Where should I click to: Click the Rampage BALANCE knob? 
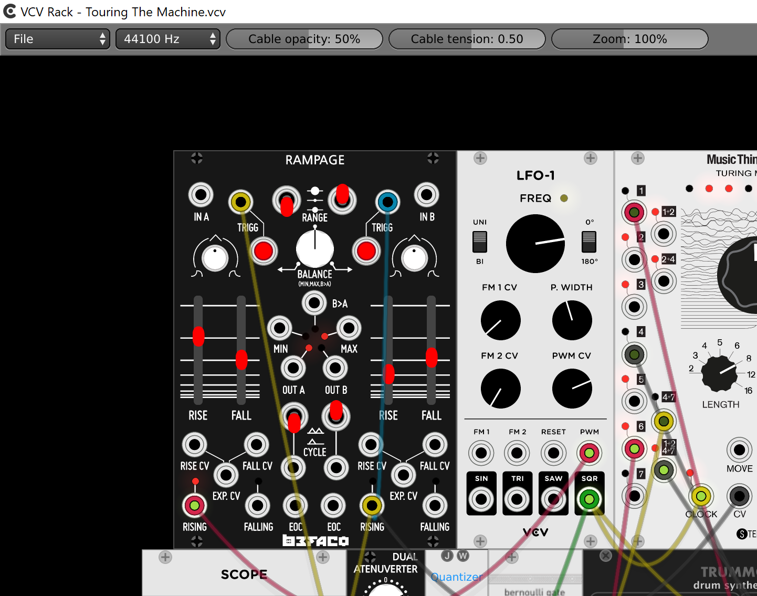coord(315,249)
